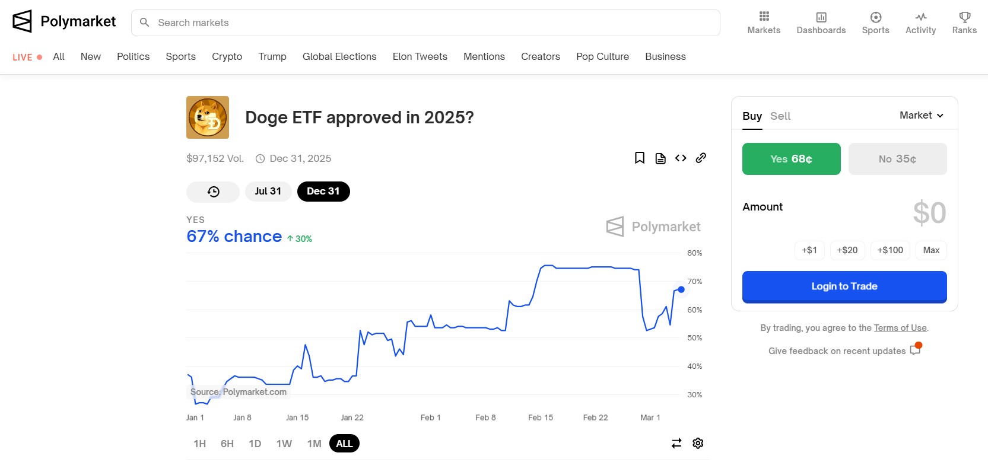Copy the market link icon
The image size is (988, 475).
click(x=701, y=158)
